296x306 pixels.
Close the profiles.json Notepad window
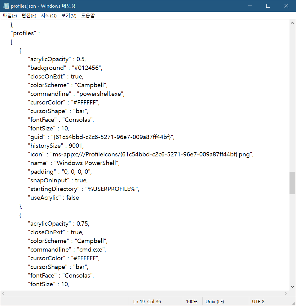tap(286, 6)
